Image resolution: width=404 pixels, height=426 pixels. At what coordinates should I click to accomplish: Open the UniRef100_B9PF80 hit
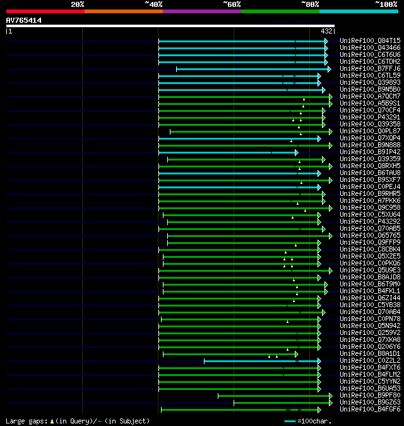(370, 396)
